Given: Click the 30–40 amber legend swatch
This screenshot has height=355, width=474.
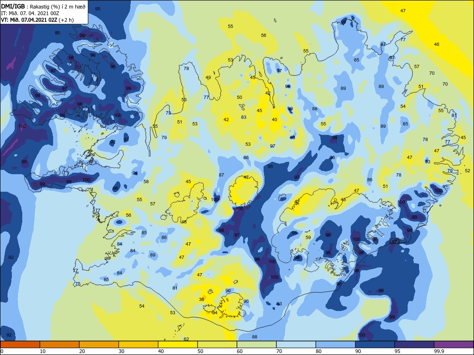Looking at the screenshot, I should pyautogui.click(x=138, y=345).
